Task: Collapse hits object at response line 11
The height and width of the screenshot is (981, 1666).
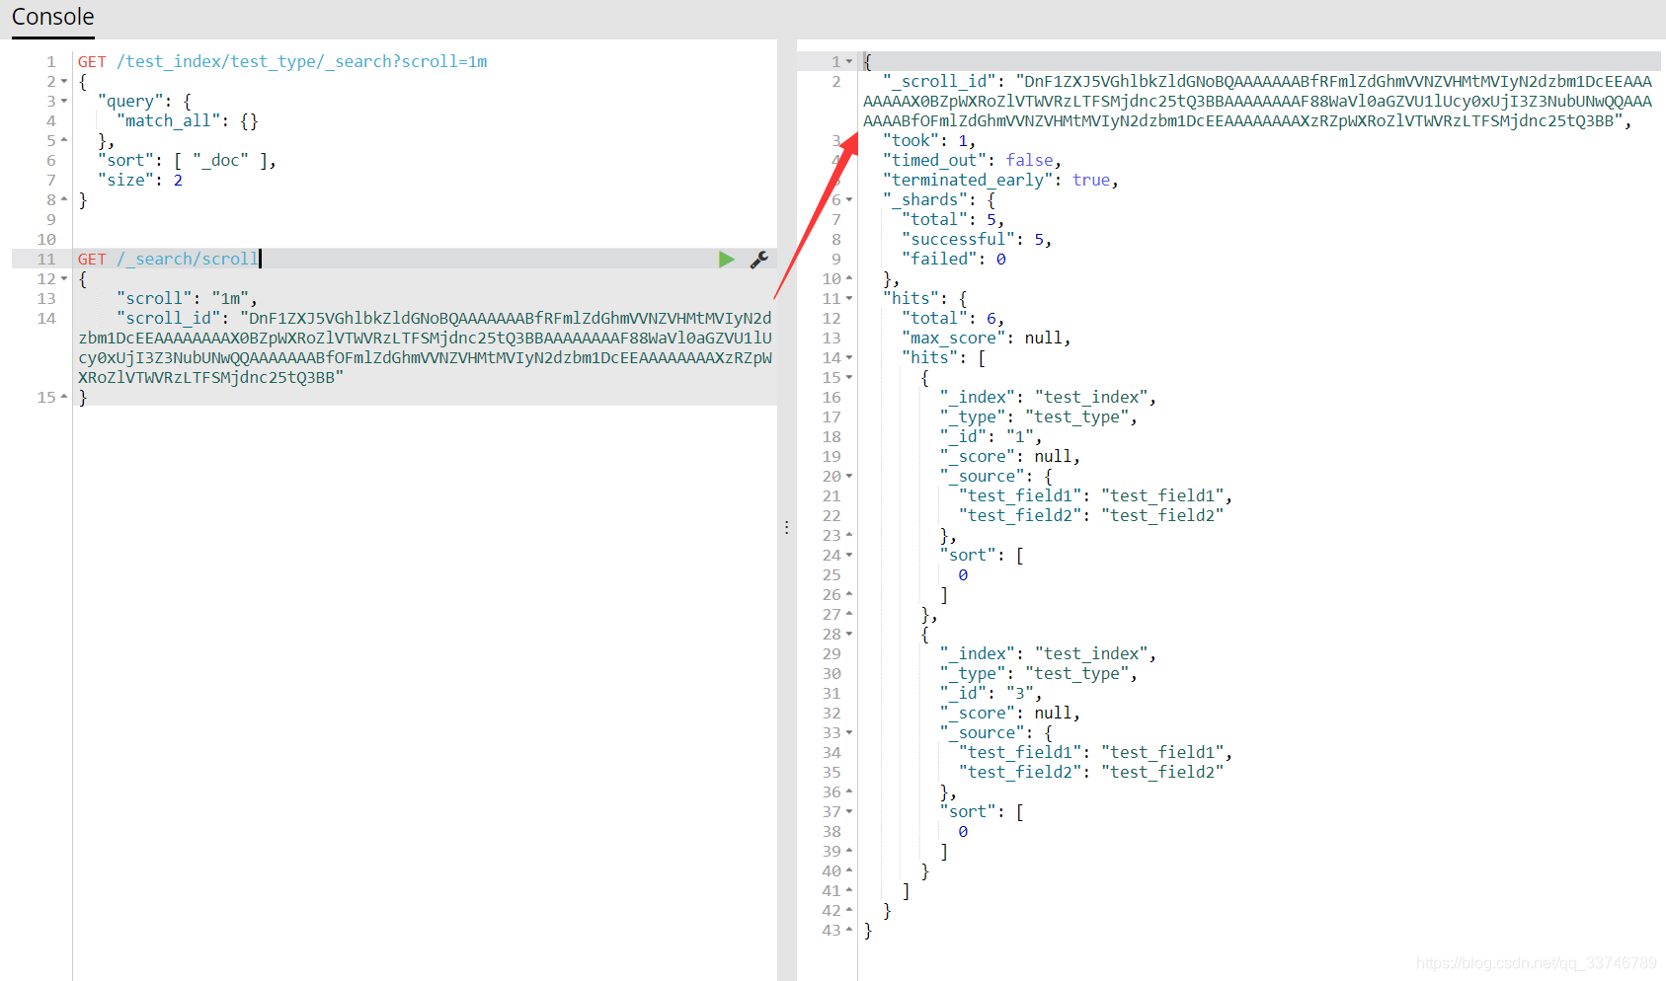Action: (849, 299)
